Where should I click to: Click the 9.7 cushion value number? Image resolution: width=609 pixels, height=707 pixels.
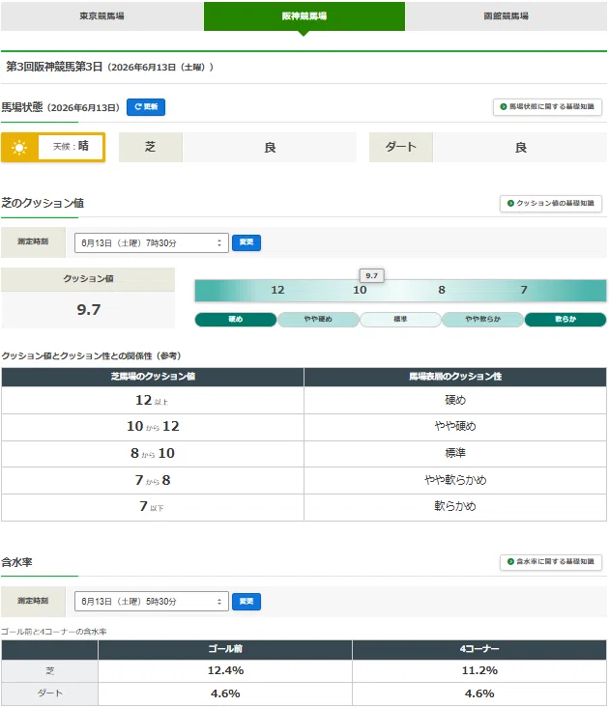coord(88,310)
